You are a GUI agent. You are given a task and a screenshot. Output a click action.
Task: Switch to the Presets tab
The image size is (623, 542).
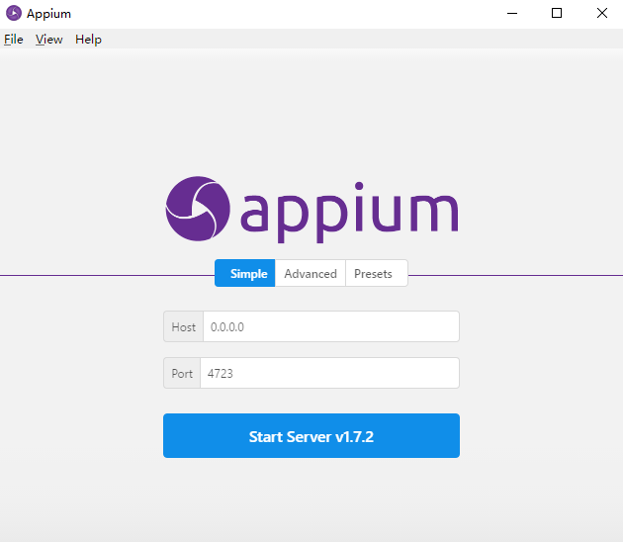pyautogui.click(x=377, y=273)
